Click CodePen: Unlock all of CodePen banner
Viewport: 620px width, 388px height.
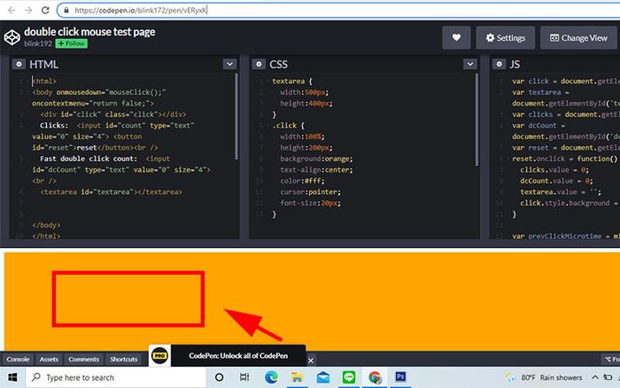click(x=238, y=355)
